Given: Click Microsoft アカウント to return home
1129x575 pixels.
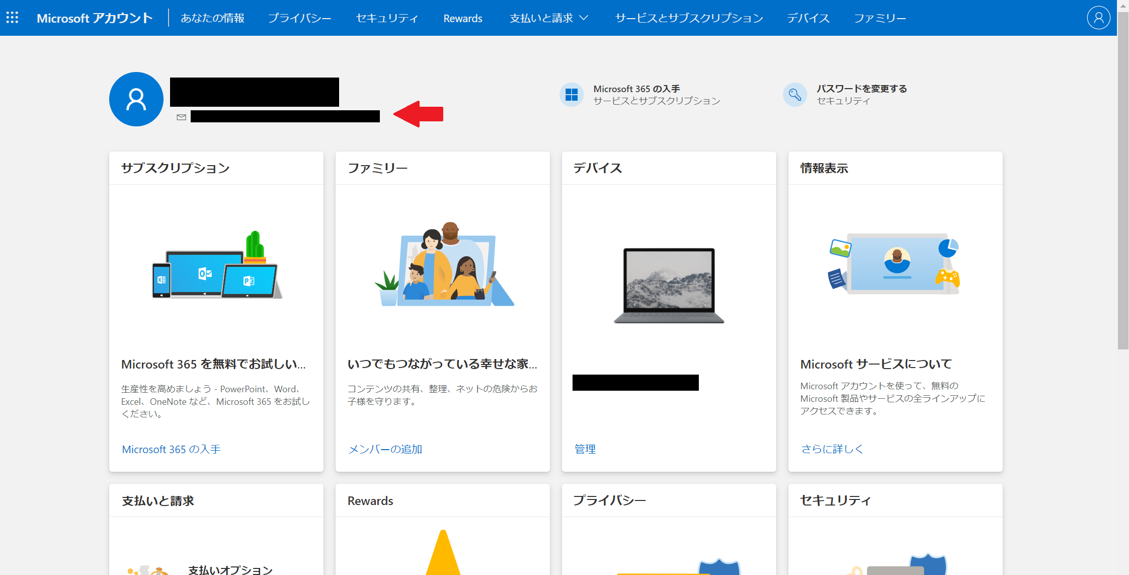Looking at the screenshot, I should pyautogui.click(x=95, y=18).
